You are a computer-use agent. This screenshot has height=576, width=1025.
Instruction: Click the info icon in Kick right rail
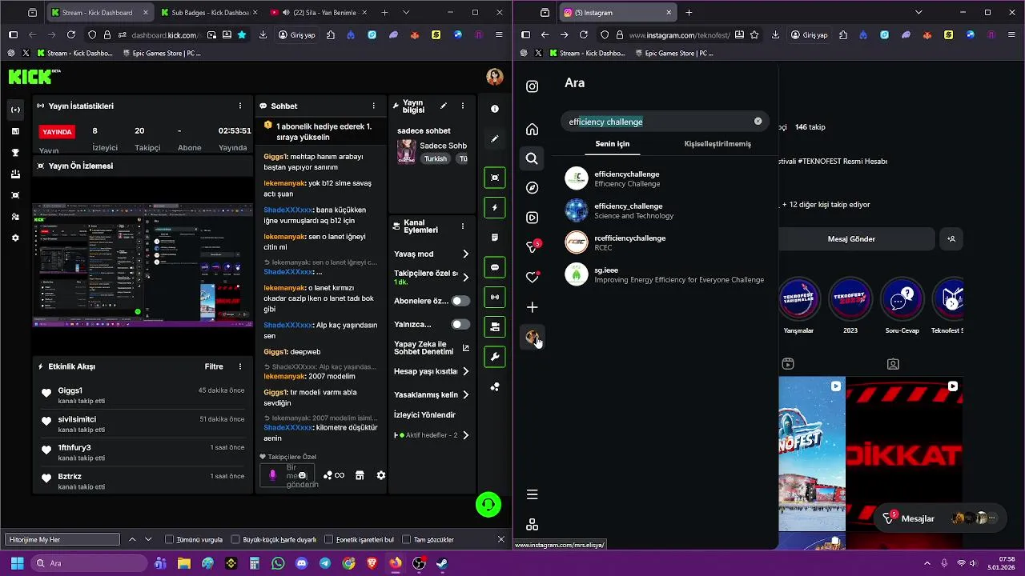[x=495, y=109]
